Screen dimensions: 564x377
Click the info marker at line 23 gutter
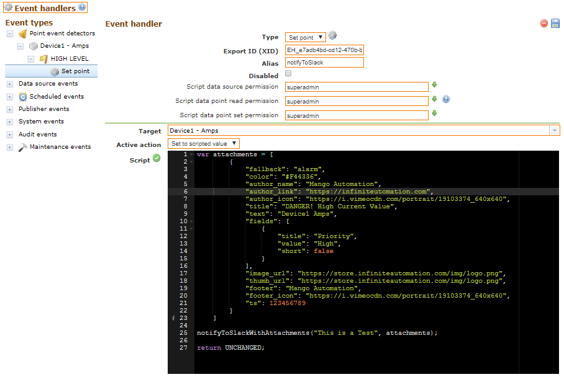click(x=173, y=318)
